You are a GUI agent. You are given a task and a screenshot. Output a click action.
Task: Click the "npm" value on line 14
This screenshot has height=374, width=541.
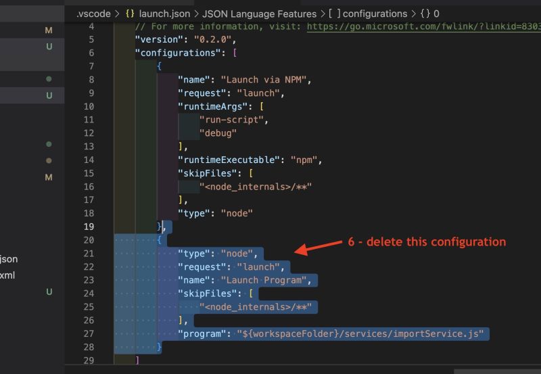(304, 160)
